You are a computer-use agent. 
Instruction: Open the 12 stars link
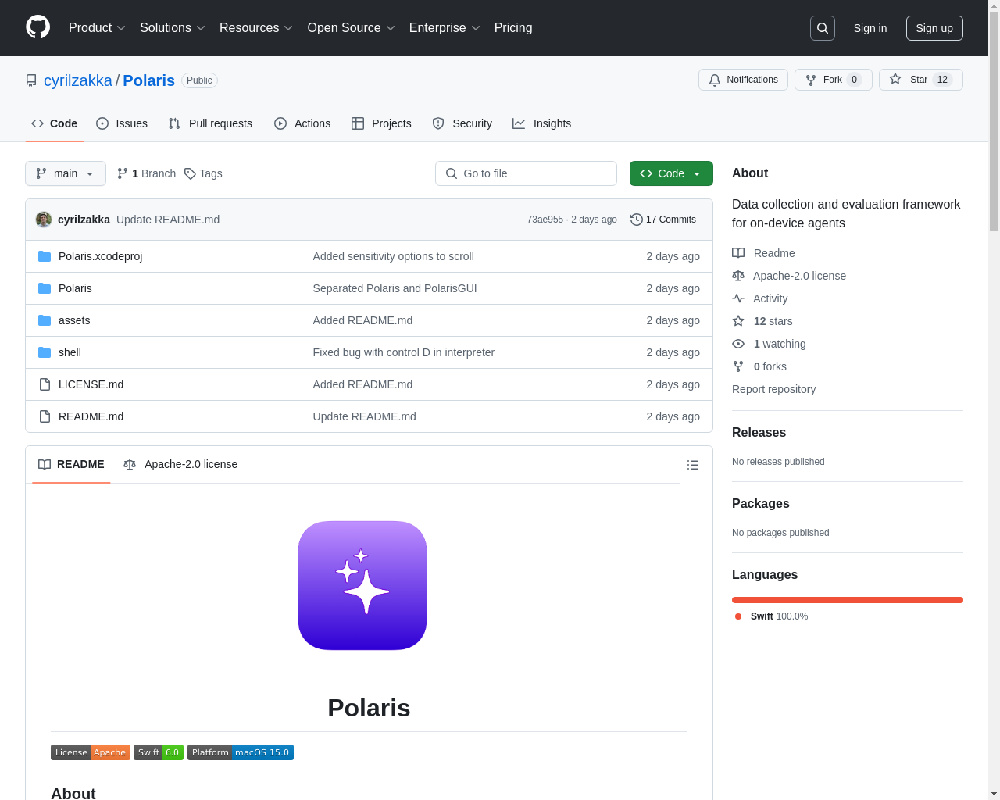[x=762, y=321]
